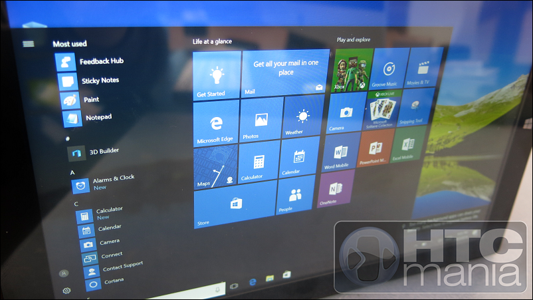Open the Snipping Tool tile
This screenshot has height=300, width=533.
[x=416, y=107]
